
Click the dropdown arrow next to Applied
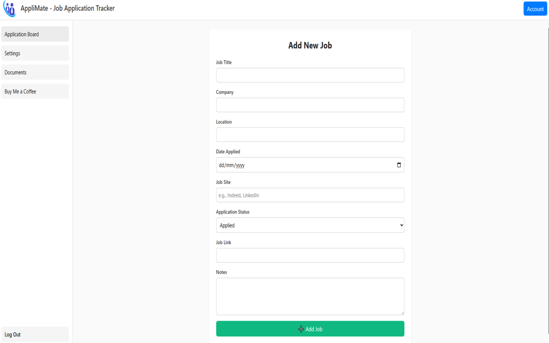click(401, 225)
